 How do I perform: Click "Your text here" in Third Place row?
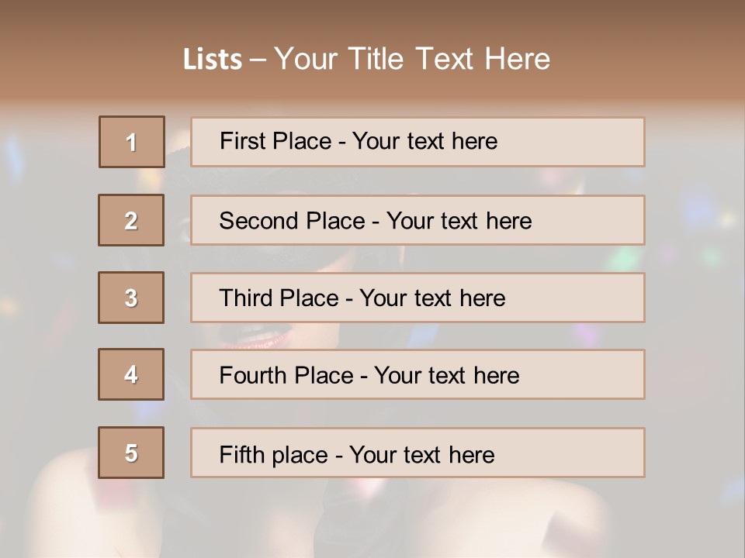pos(432,298)
